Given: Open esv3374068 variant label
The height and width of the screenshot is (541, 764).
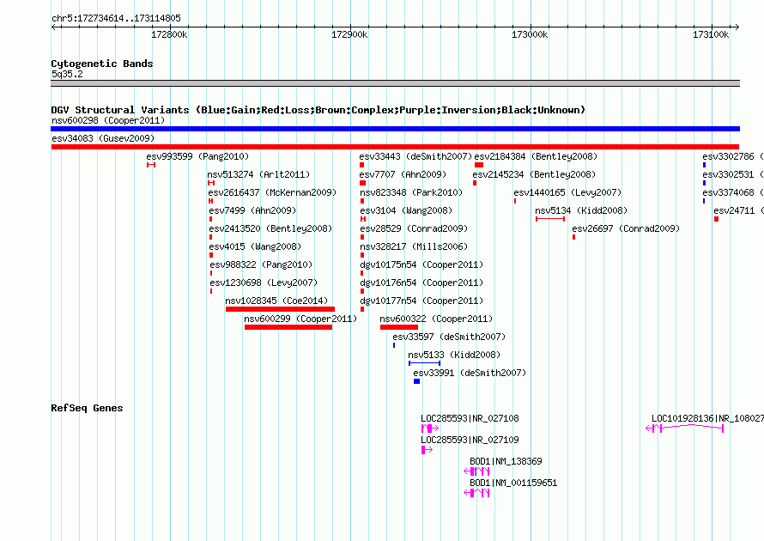Looking at the screenshot, I should [x=733, y=192].
